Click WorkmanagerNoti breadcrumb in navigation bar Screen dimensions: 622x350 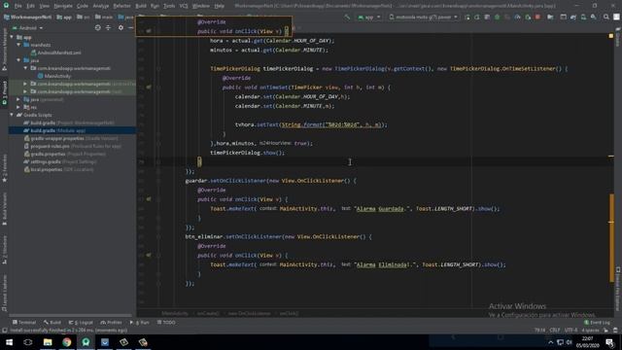(27, 17)
